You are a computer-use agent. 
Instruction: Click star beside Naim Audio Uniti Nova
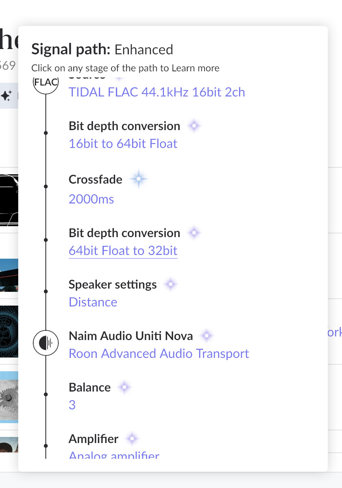pyautogui.click(x=207, y=336)
